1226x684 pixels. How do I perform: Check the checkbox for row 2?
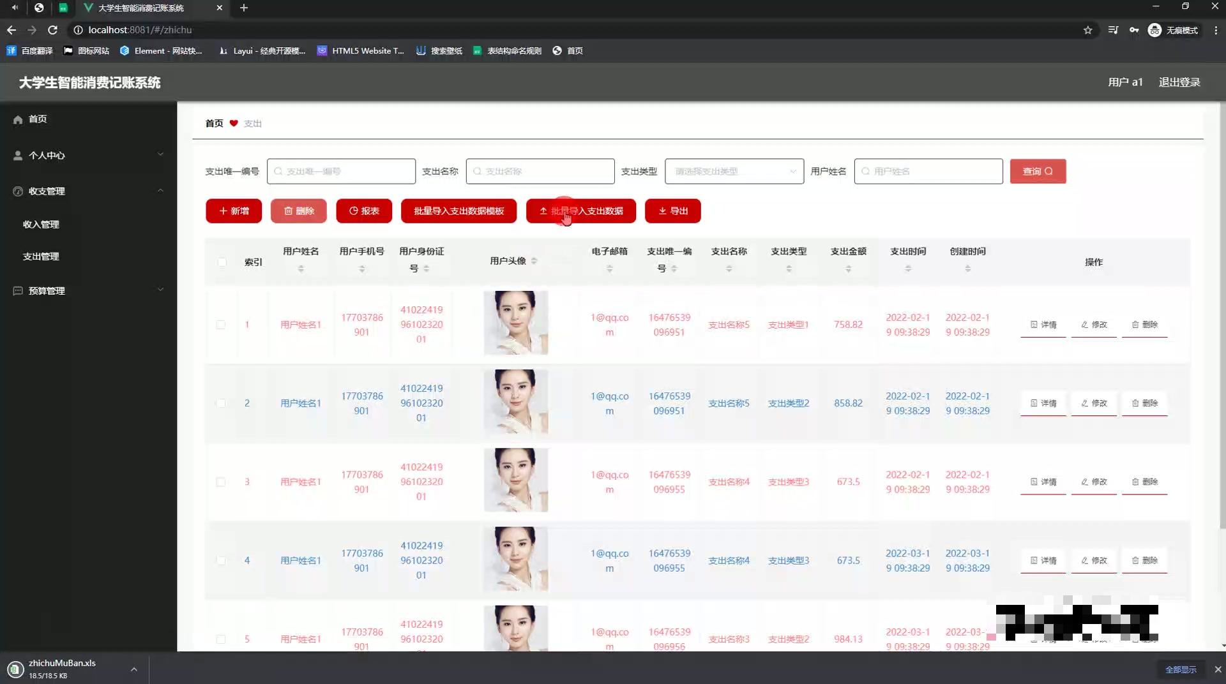222,403
